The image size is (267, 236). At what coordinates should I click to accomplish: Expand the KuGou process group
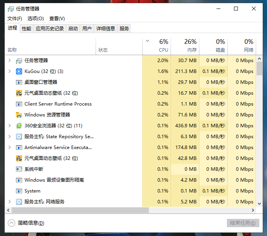click(x=10, y=71)
